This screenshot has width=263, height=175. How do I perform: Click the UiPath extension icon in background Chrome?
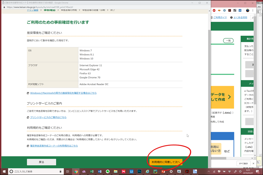[x=240, y=10]
